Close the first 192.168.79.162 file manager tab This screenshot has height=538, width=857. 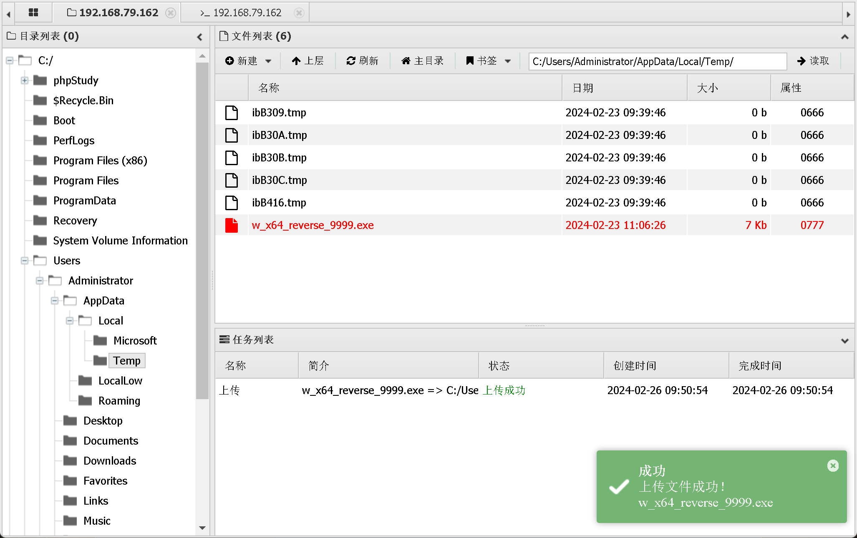pos(171,13)
